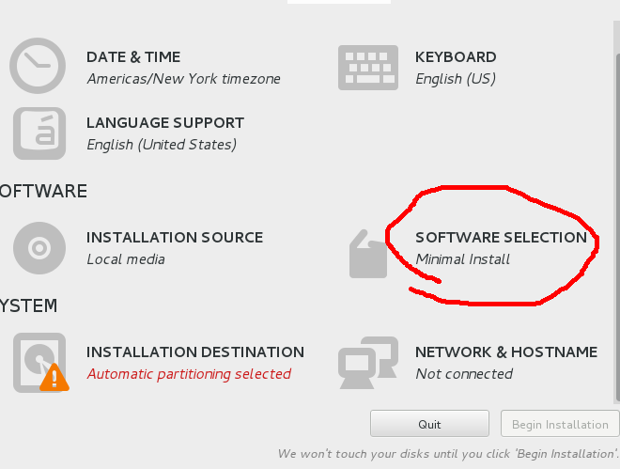This screenshot has width=620, height=469.
Task: Click the 'Minimal Install' status text
Action: point(462,259)
